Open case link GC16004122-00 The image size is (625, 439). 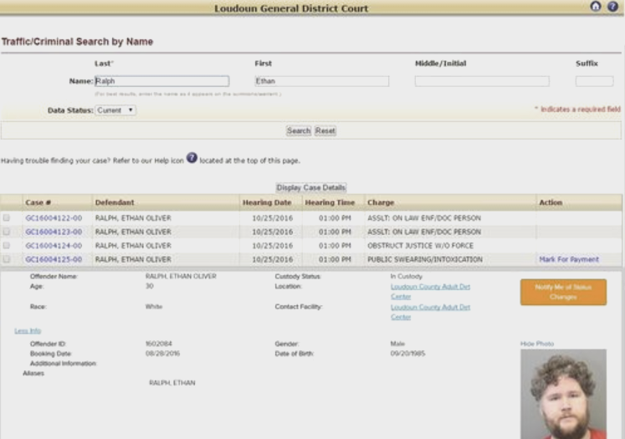tap(54, 218)
